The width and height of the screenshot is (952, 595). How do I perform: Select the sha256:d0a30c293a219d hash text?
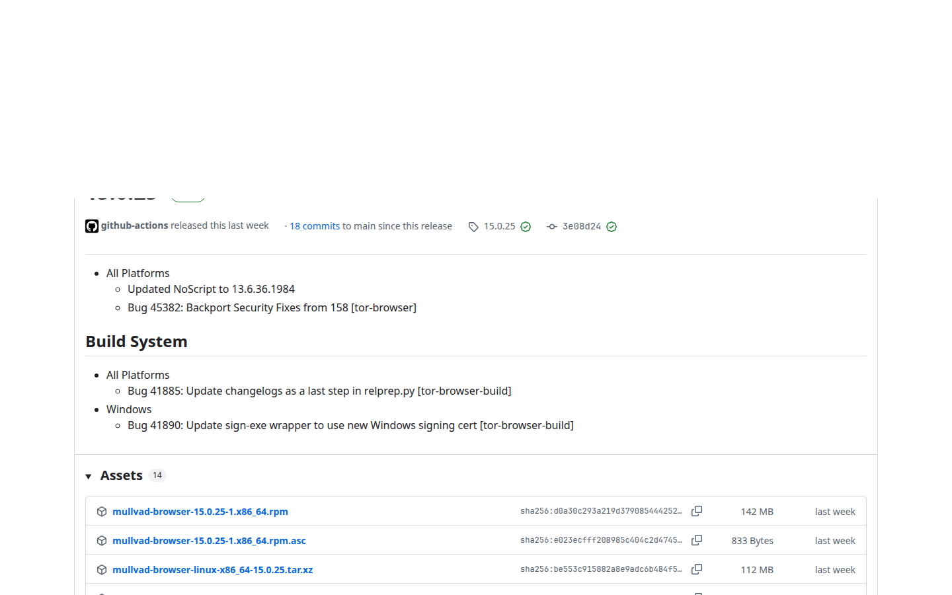(601, 511)
